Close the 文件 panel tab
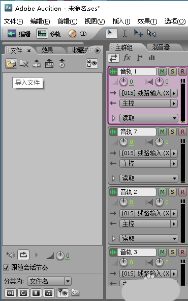Image resolution: width=188 pixels, height=301 pixels. (x=29, y=51)
